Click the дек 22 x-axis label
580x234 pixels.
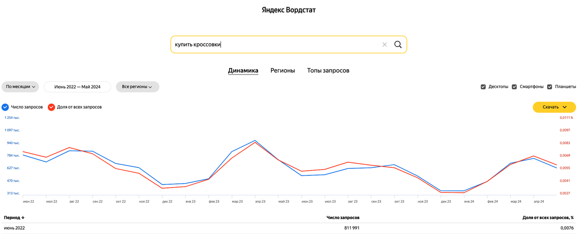168,201
